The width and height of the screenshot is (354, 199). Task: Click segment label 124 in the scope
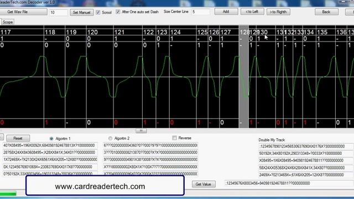175,32
